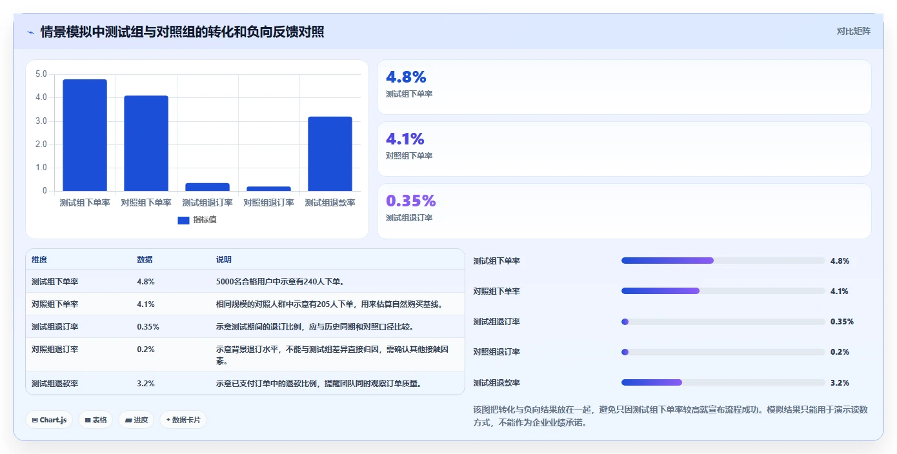Image resolution: width=897 pixels, height=454 pixels.
Task: Select the 表格 chip
Action: coord(96,420)
